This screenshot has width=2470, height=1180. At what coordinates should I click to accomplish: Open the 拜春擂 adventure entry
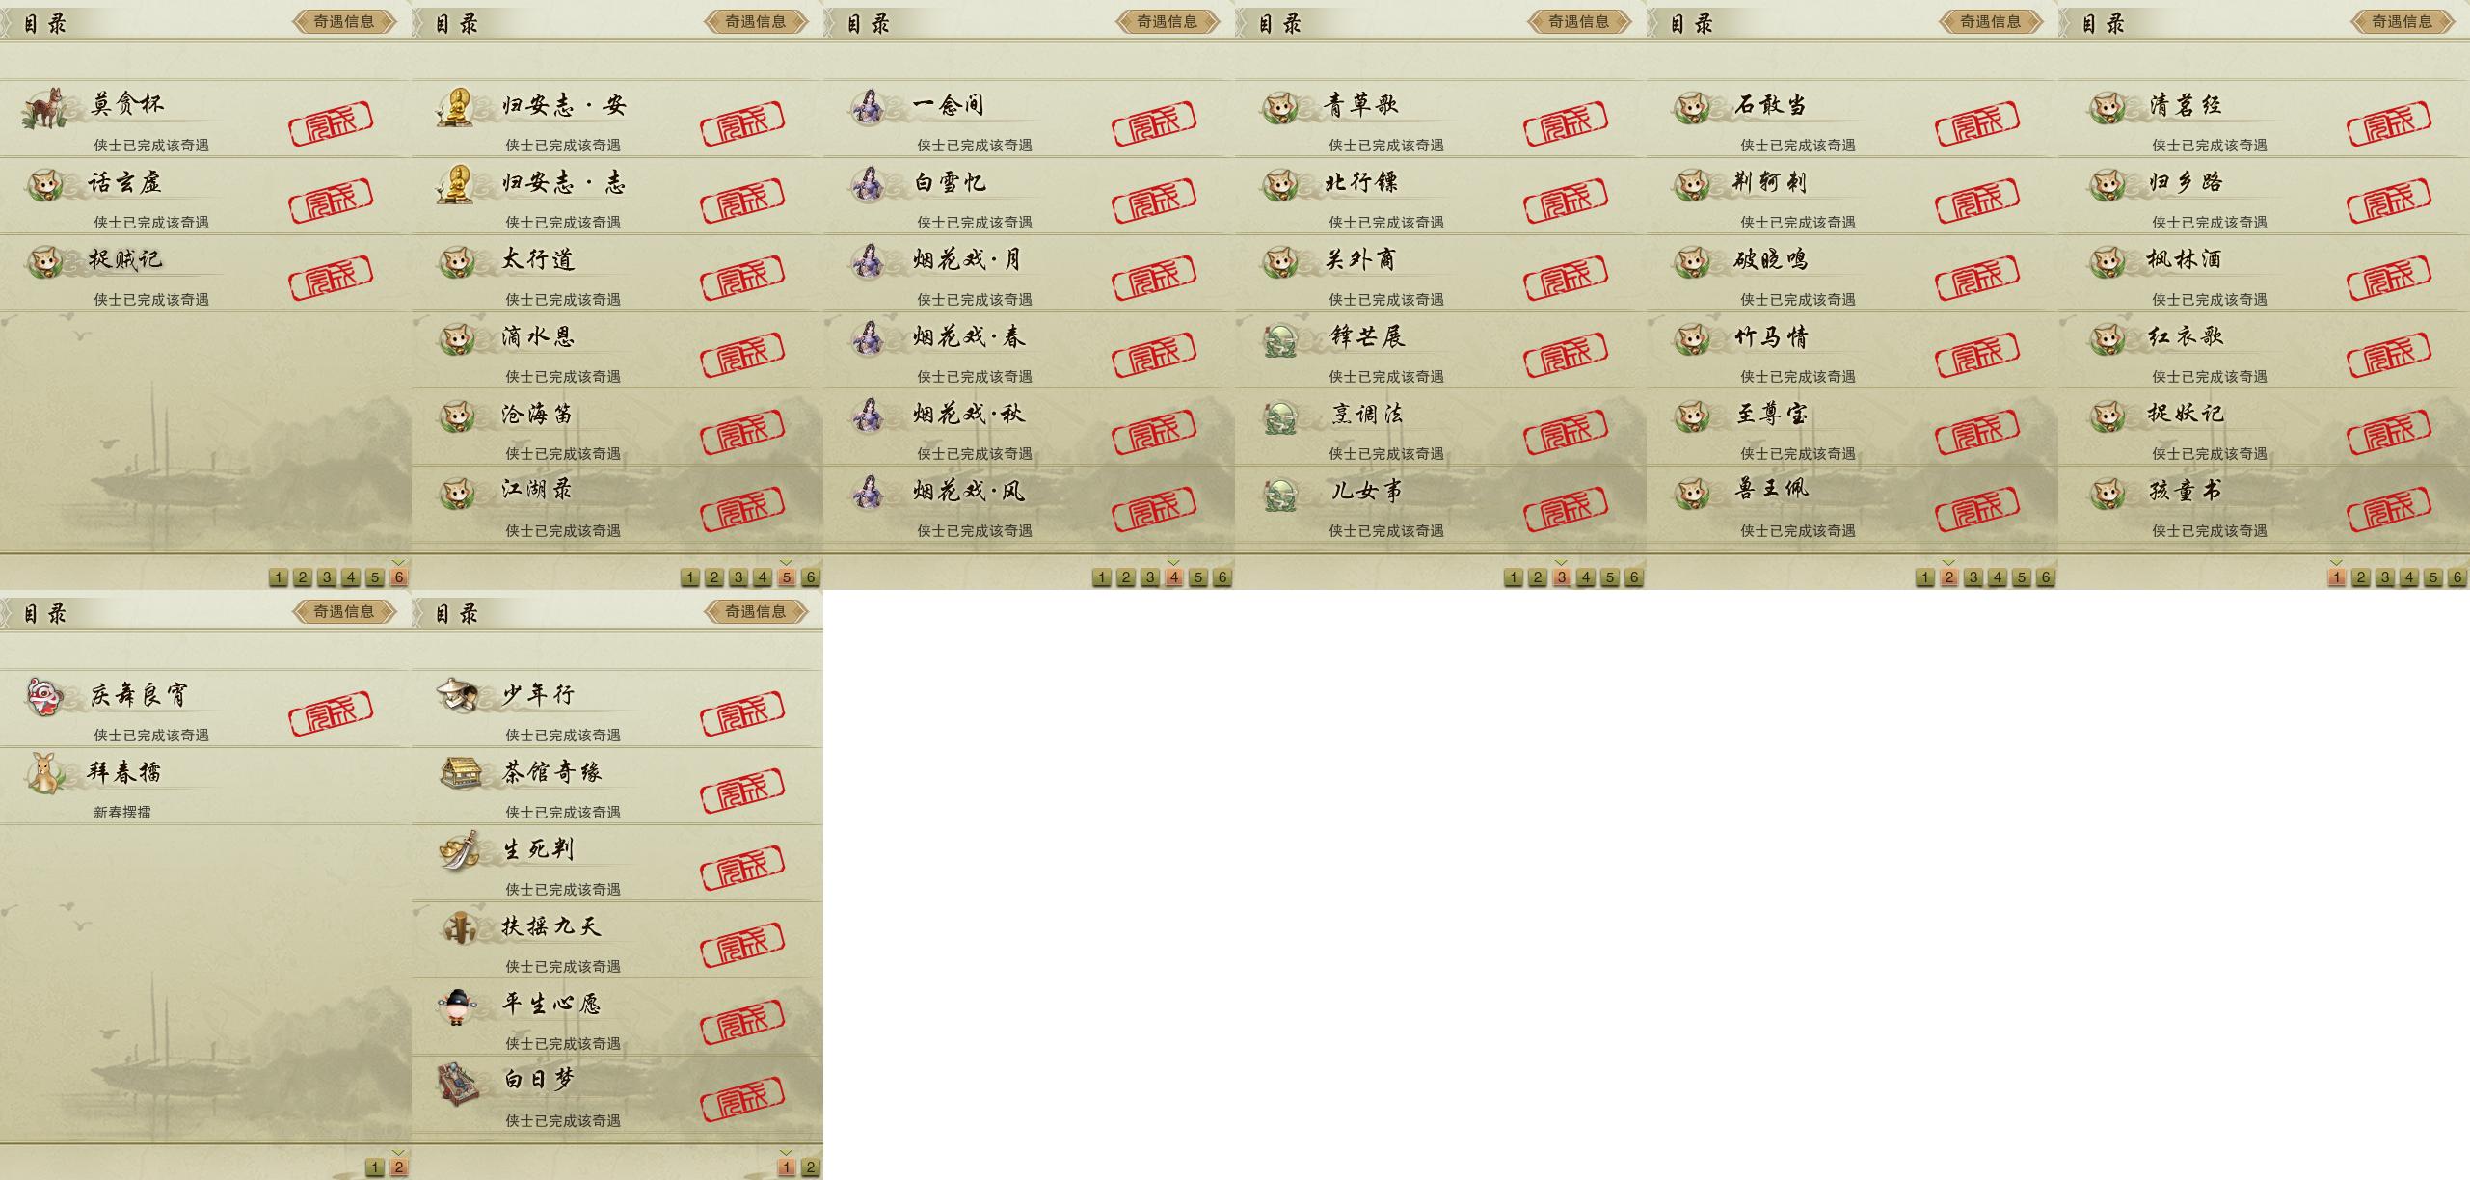tap(124, 773)
